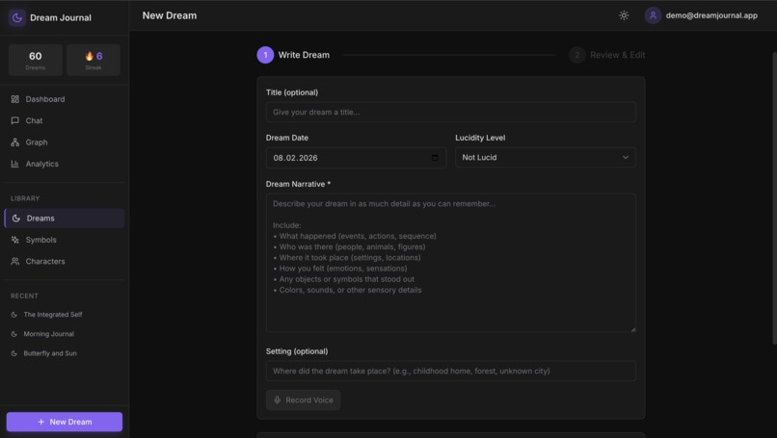Click the Dream Journal moon logo icon

(16, 17)
